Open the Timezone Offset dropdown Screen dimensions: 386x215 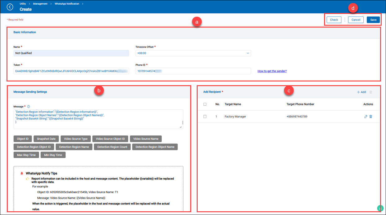click(x=193, y=53)
